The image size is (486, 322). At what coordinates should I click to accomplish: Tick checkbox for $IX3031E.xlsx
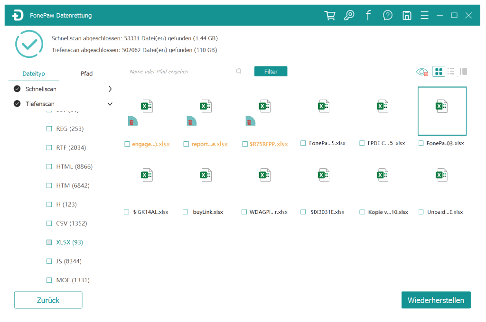coord(303,212)
